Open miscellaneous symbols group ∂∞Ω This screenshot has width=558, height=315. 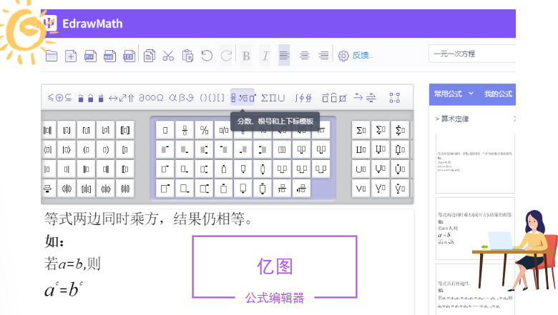pyautogui.click(x=151, y=98)
